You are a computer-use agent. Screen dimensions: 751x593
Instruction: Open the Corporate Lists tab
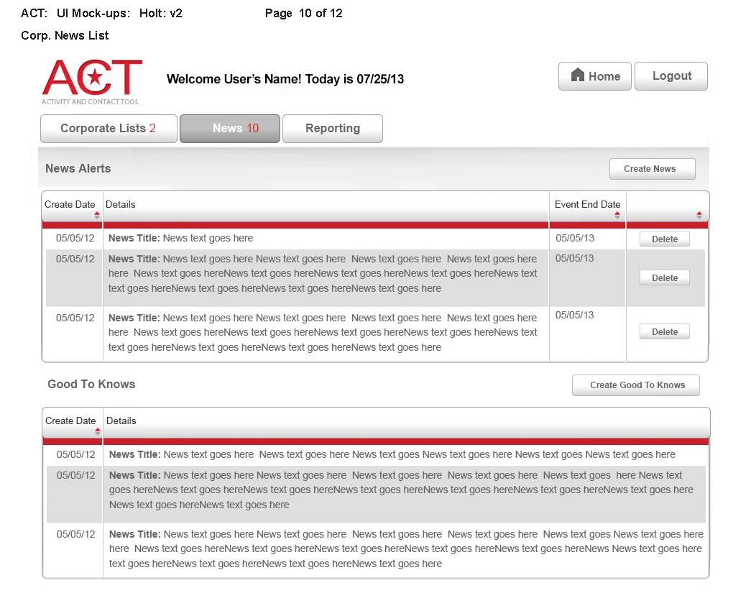(109, 129)
